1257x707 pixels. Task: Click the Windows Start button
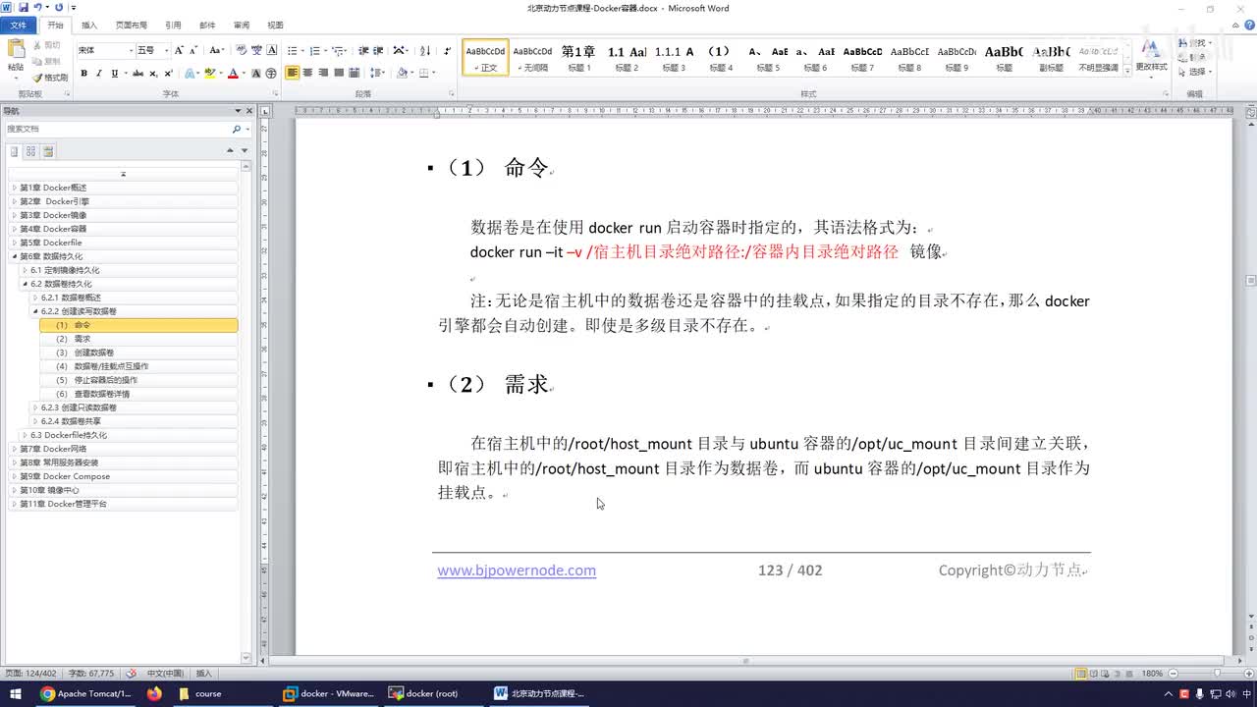[16, 693]
